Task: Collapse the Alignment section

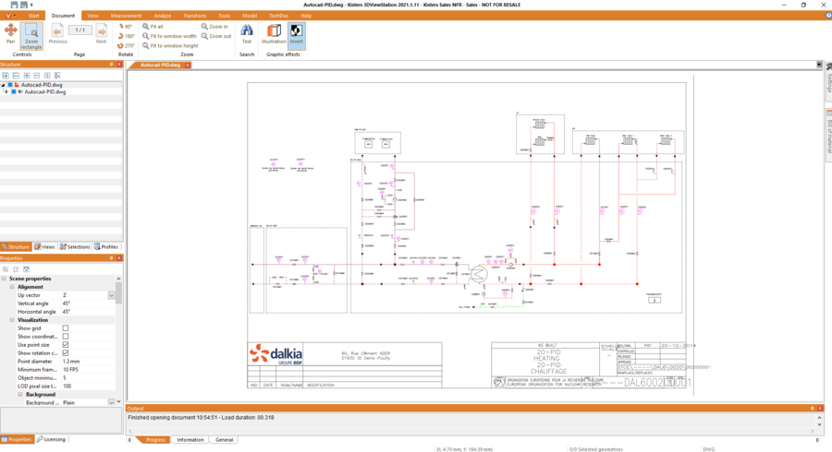Action: pyautogui.click(x=12, y=287)
